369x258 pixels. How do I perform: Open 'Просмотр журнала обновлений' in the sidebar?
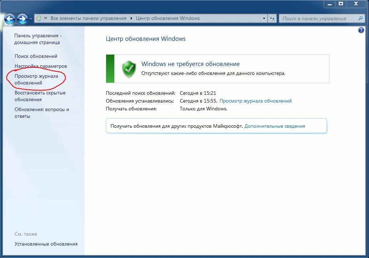36,79
